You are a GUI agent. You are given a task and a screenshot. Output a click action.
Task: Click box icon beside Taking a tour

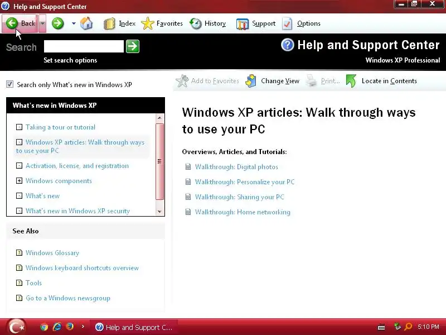tap(19, 127)
